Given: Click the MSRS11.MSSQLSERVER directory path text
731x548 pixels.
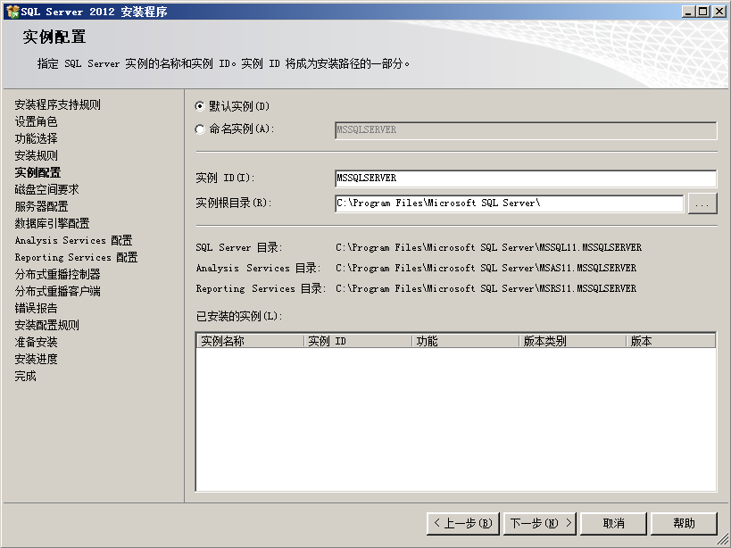Looking at the screenshot, I should 486,288.
